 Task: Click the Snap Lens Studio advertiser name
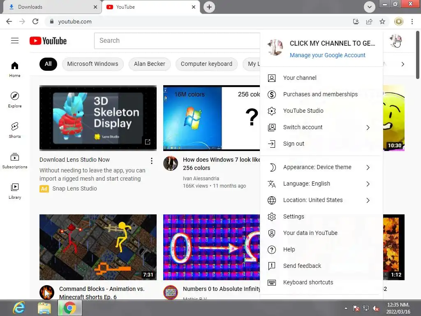coord(75,188)
